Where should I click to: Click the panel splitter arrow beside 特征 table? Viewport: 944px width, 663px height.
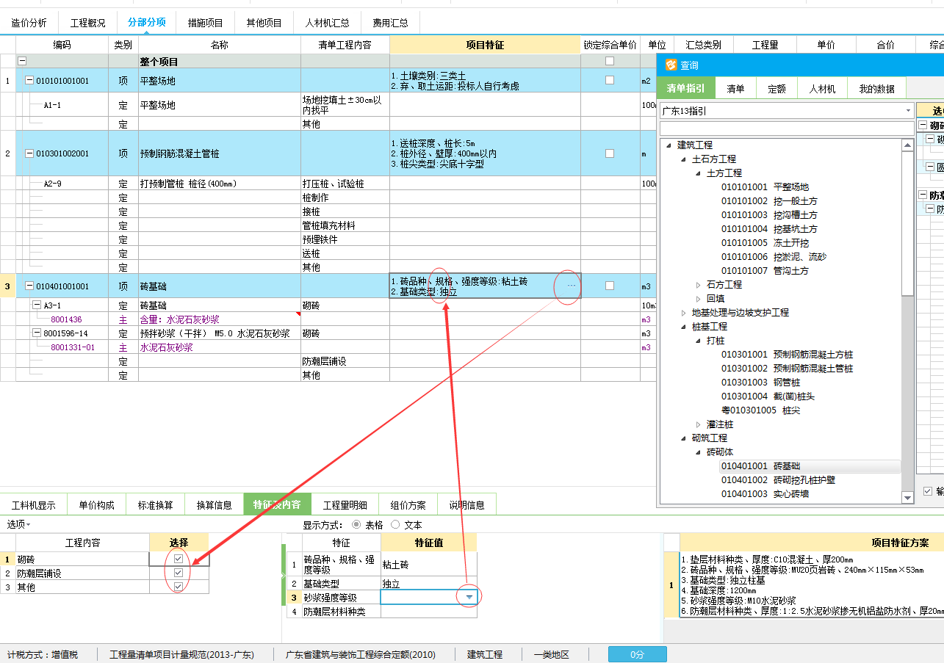click(x=284, y=575)
